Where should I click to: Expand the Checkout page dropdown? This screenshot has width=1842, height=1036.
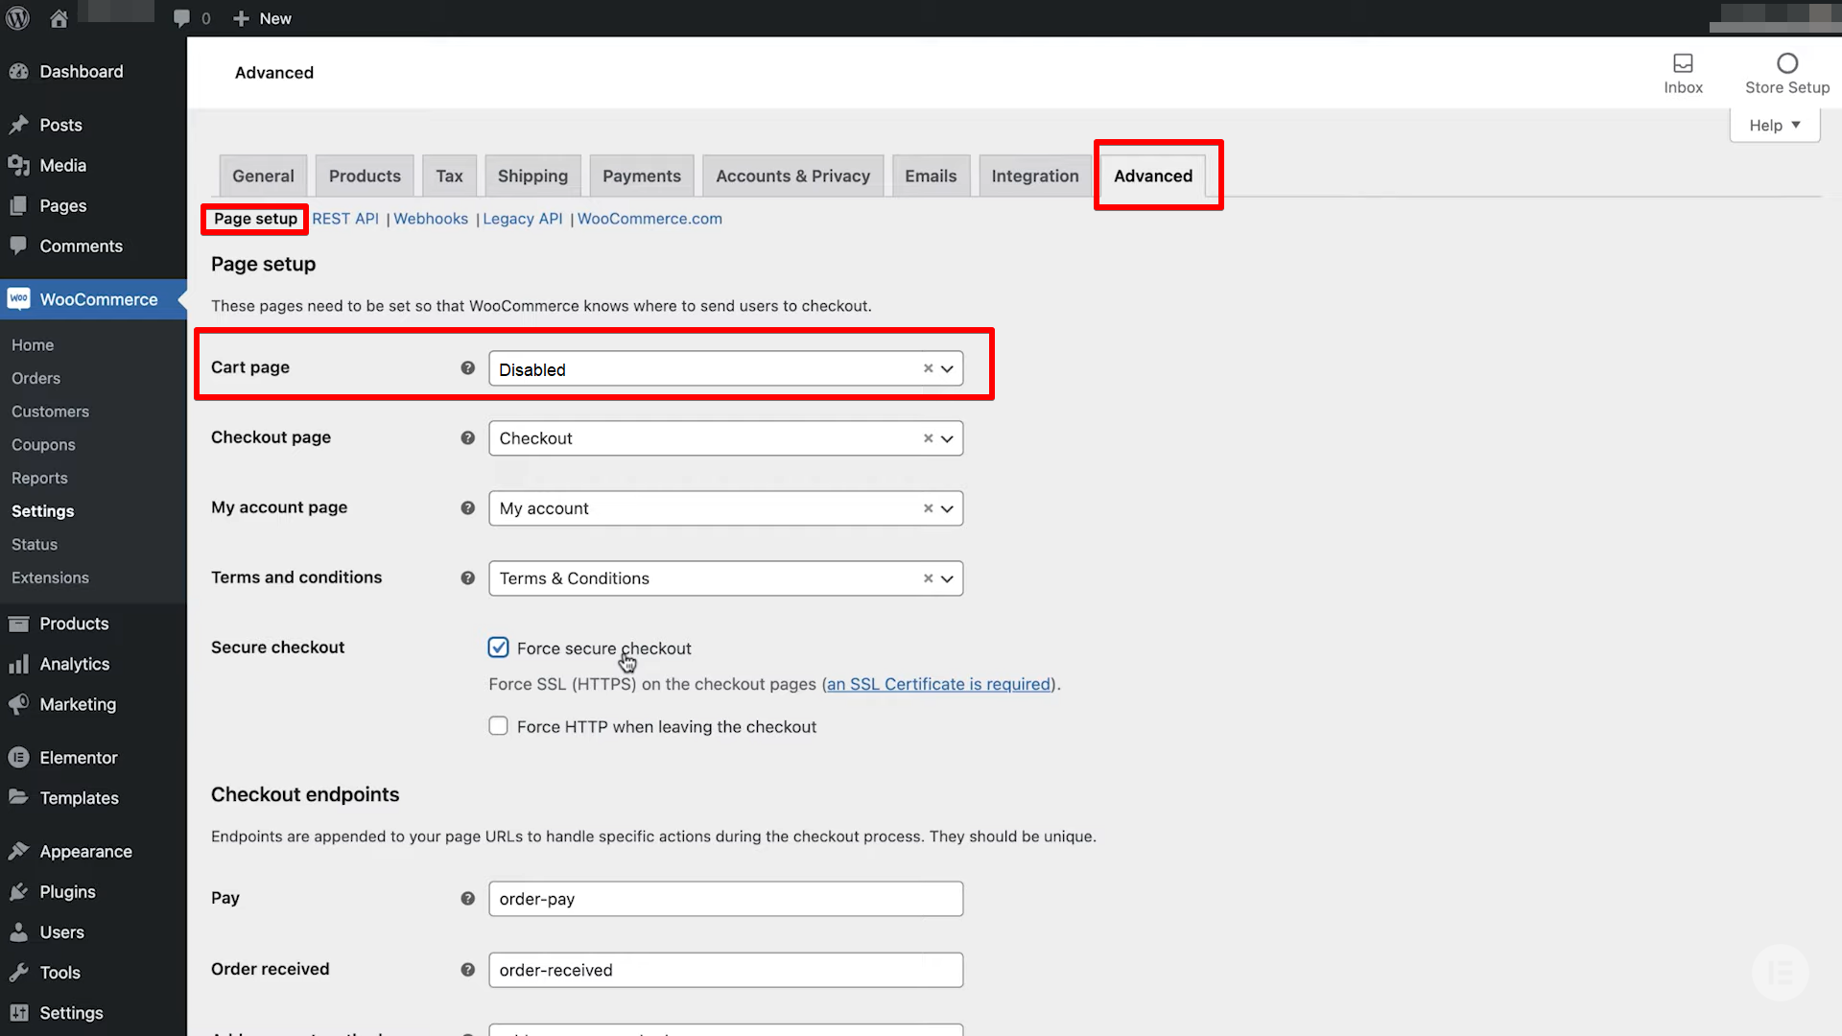pos(948,437)
